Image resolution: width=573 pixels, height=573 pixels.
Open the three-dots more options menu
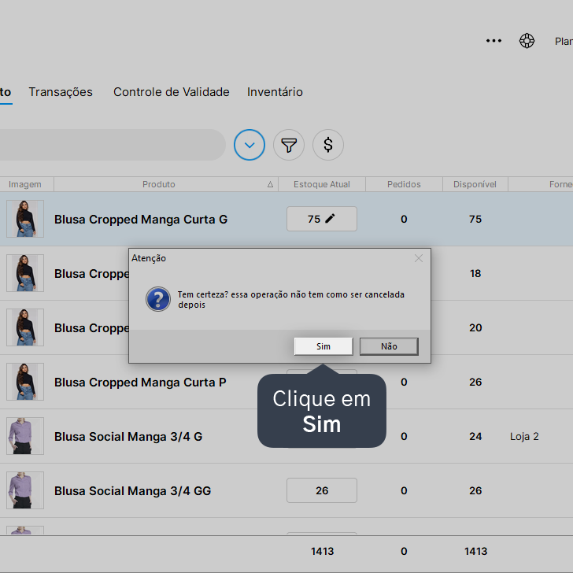(x=494, y=41)
